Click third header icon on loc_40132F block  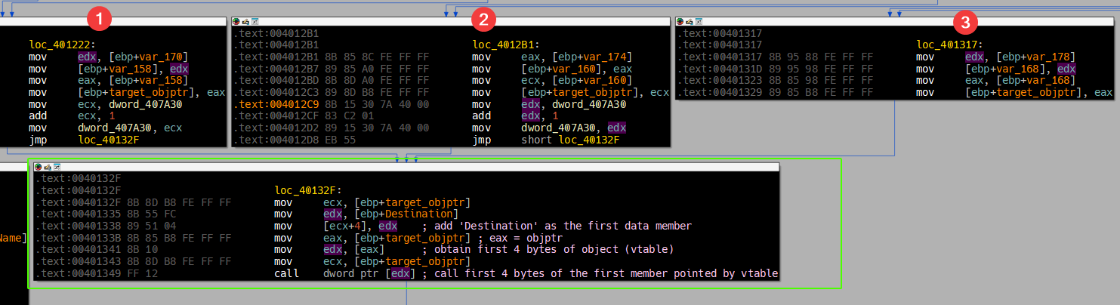click(57, 167)
